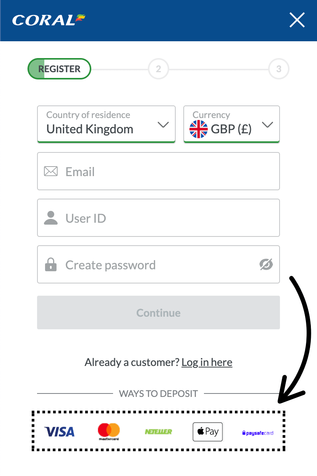The image size is (317, 476).
Task: Jump to step 3 indicator
Action: (279, 69)
